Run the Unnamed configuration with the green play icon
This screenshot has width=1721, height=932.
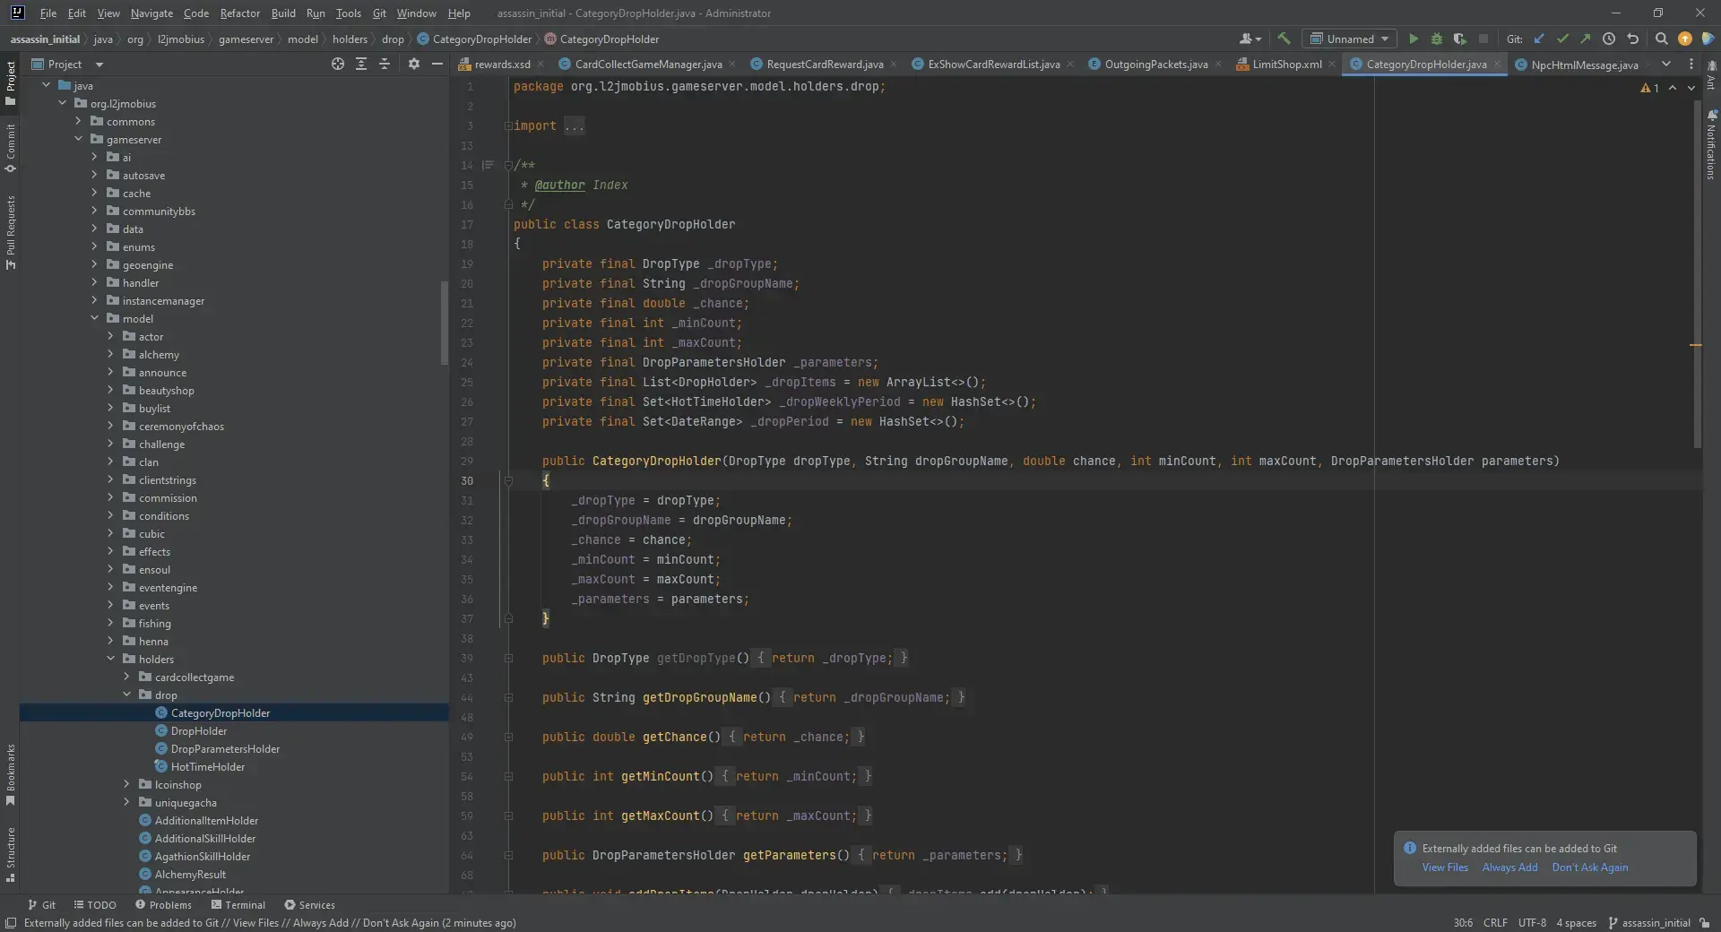tap(1414, 39)
